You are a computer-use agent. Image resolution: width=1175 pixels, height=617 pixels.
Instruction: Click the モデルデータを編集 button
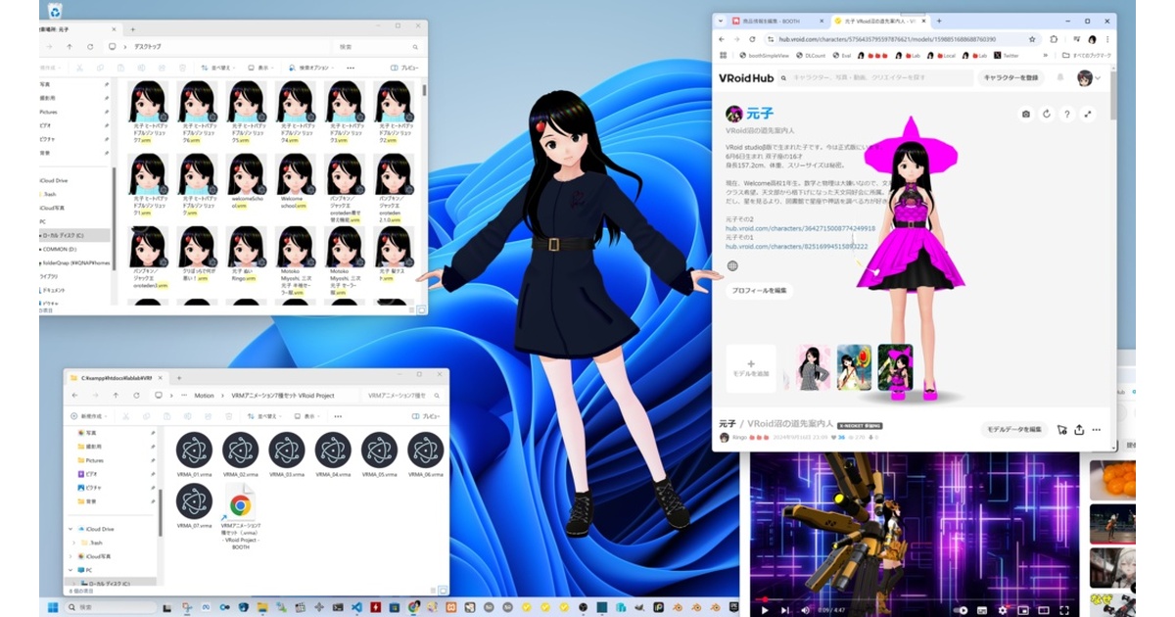1014,429
